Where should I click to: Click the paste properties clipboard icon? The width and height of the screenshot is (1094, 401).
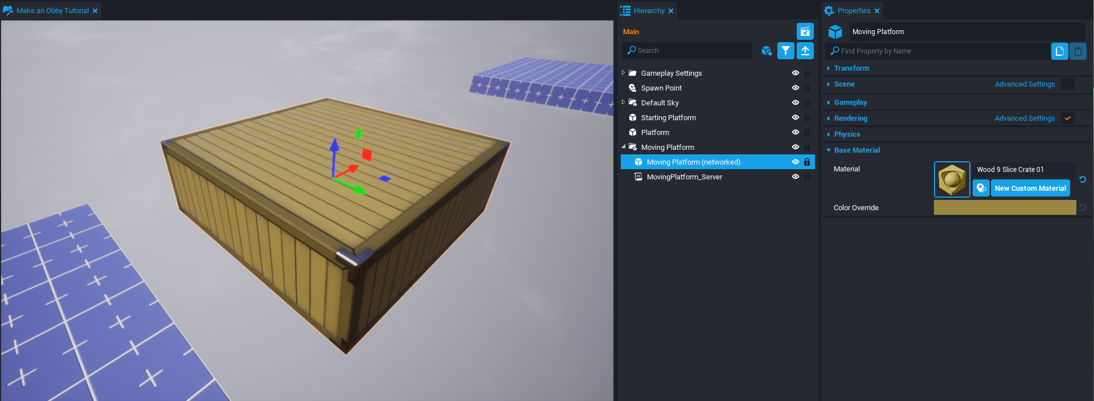[1078, 51]
